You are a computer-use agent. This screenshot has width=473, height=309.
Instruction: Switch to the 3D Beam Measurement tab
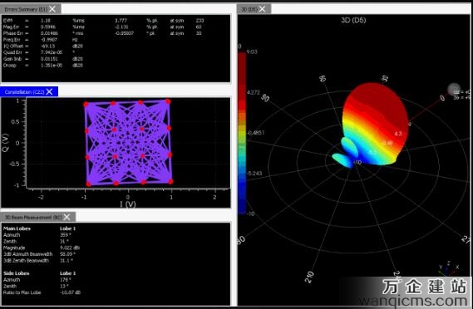pos(33,217)
